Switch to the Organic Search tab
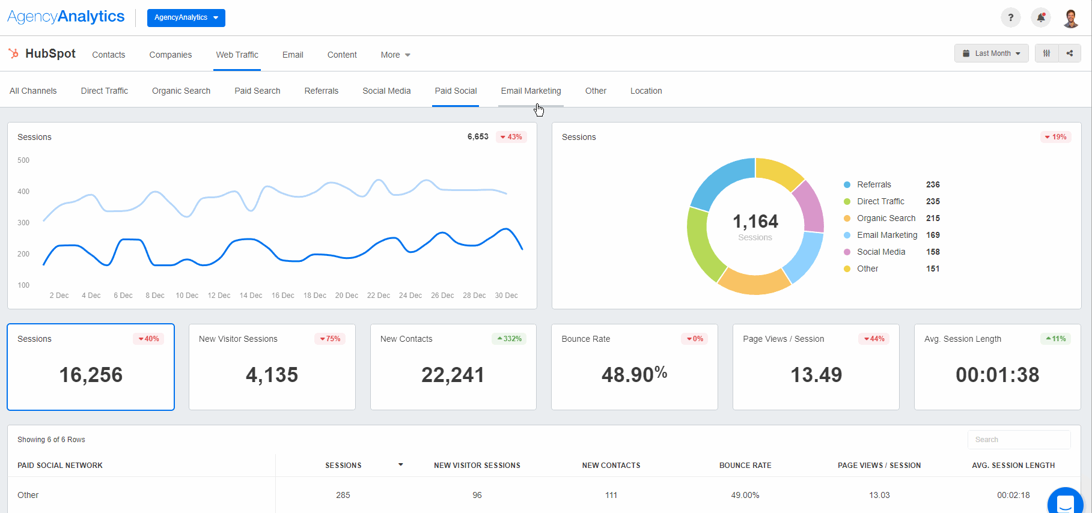The width and height of the screenshot is (1092, 513). tap(181, 91)
